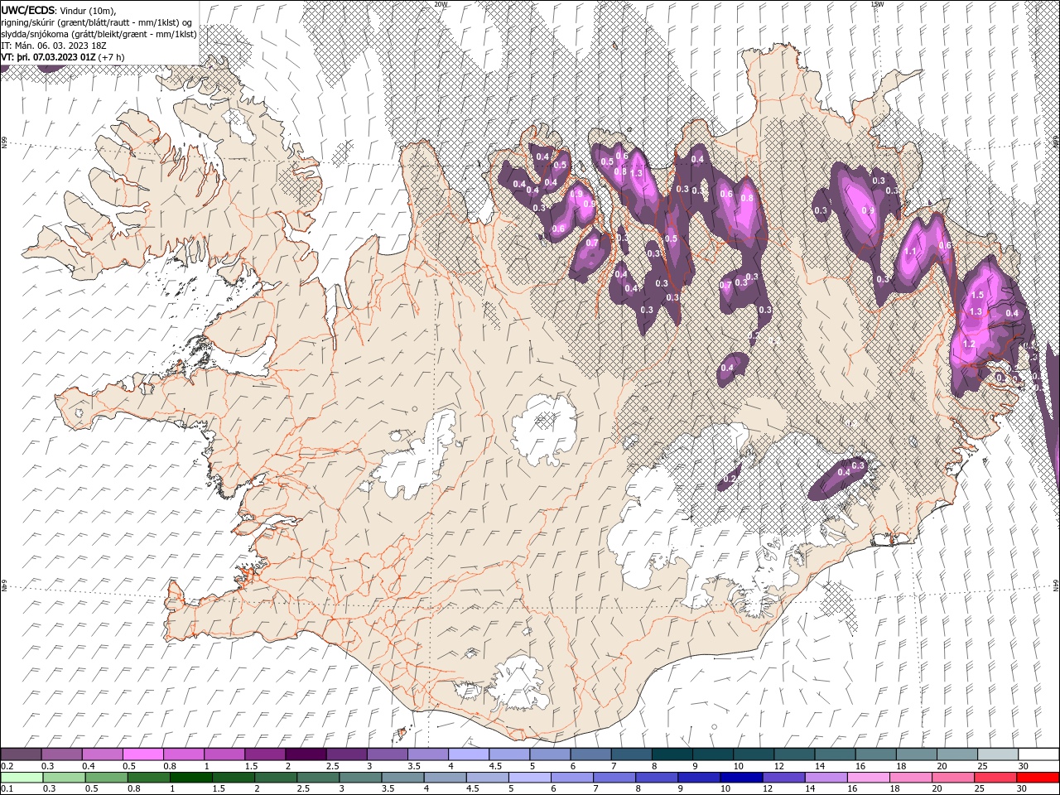Click the bottom-row swatch between 2 and 2.5
Viewport: 1060px width, 795px height.
[x=276, y=778]
